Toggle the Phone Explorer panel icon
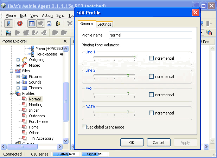Screen dimensions: 217x158 point(32,24)
